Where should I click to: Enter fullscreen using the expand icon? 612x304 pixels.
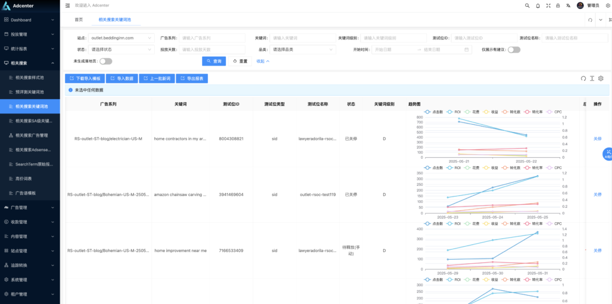(x=548, y=5)
